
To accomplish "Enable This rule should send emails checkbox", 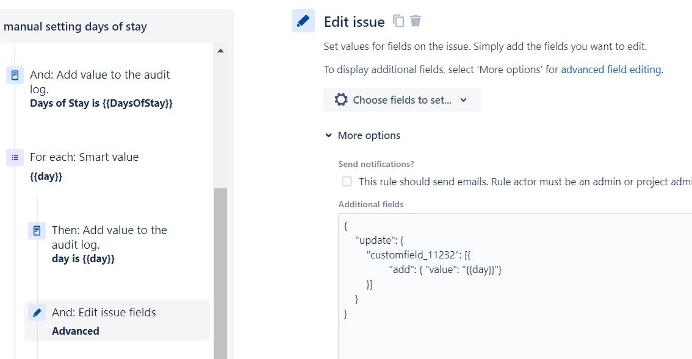I will 347,181.
